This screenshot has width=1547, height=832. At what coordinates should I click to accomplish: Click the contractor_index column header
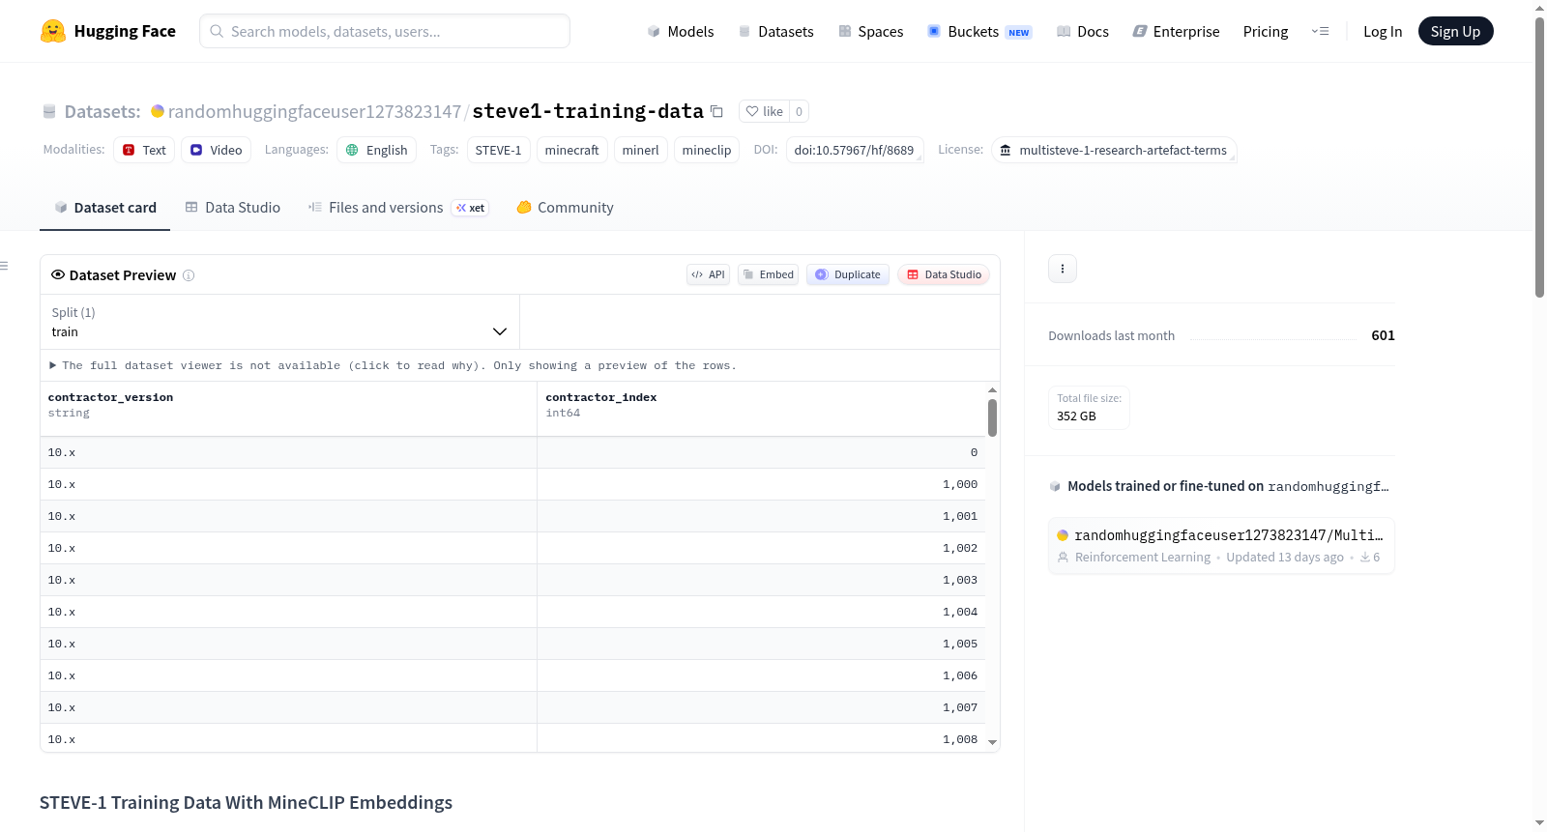(762, 409)
